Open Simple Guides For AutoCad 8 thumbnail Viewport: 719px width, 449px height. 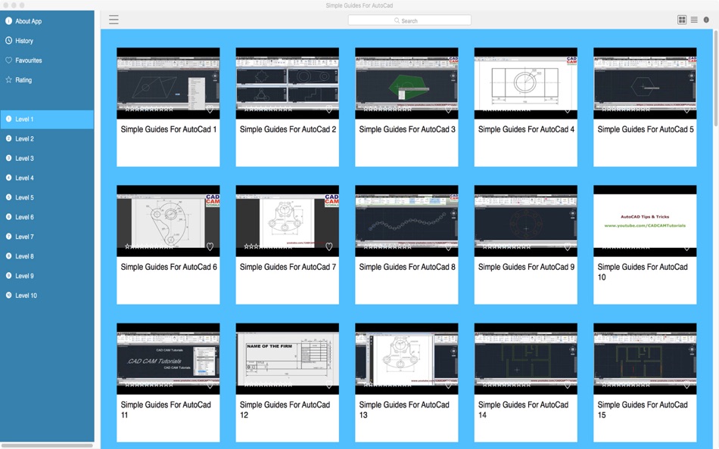tap(406, 221)
